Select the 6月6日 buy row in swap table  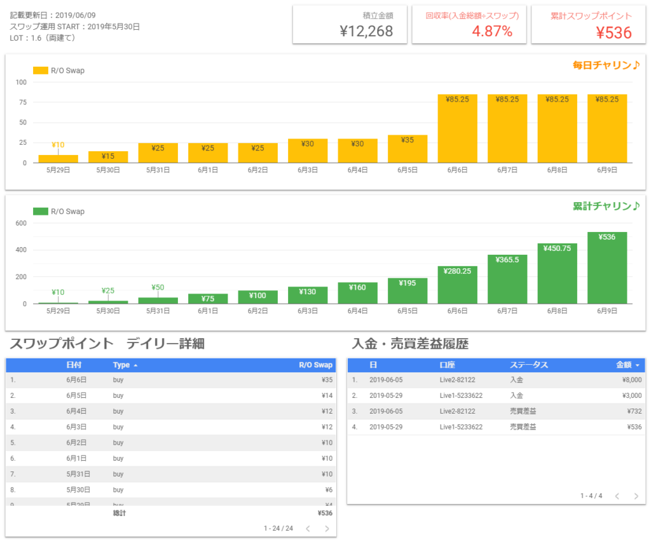(170, 380)
